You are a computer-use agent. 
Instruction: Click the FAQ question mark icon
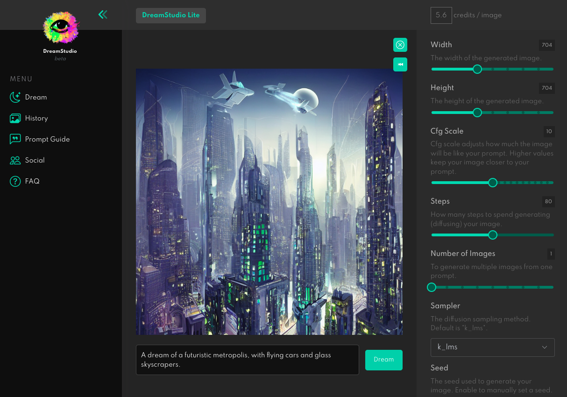[15, 181]
